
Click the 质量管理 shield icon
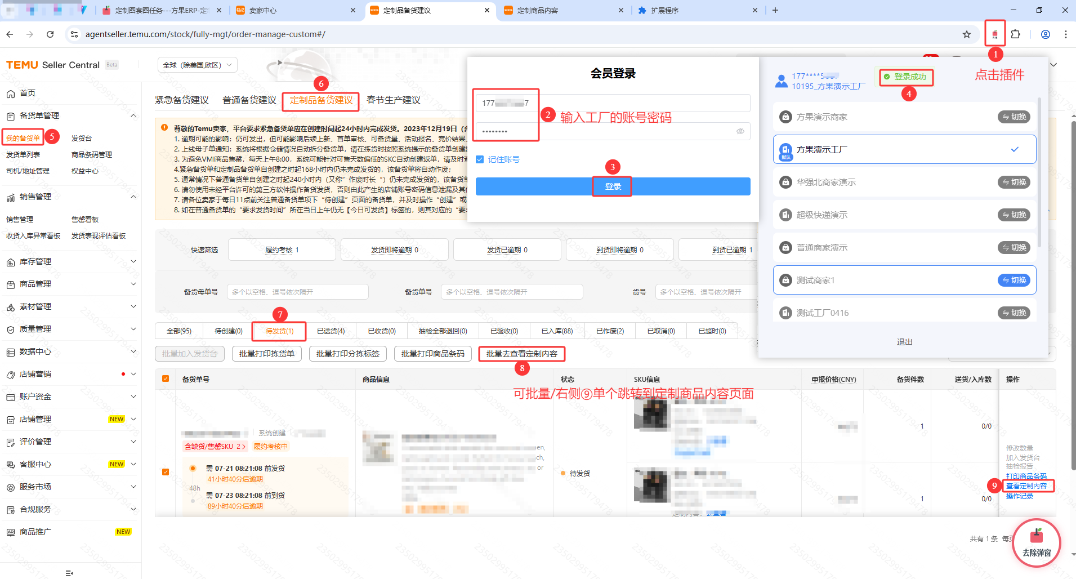[10, 329]
